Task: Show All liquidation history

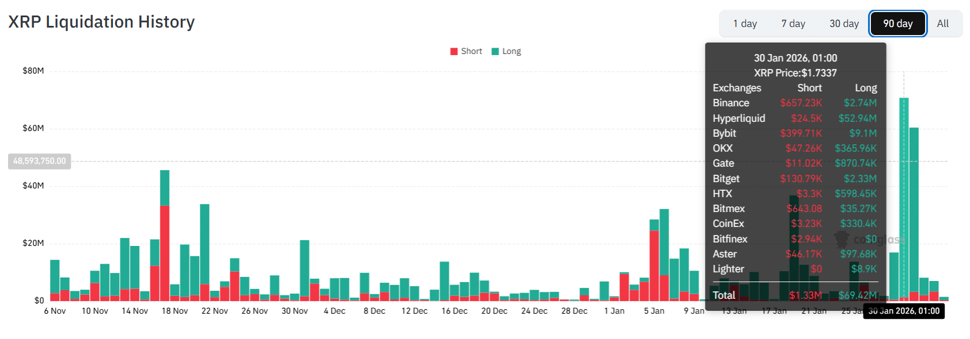Action: [x=943, y=24]
